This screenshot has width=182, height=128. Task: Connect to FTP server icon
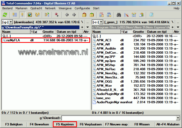pyautogui.click(x=101, y=15)
